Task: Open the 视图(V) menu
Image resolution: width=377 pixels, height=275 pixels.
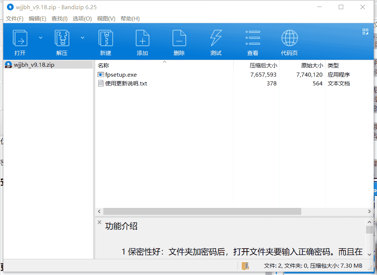Action: (x=106, y=19)
